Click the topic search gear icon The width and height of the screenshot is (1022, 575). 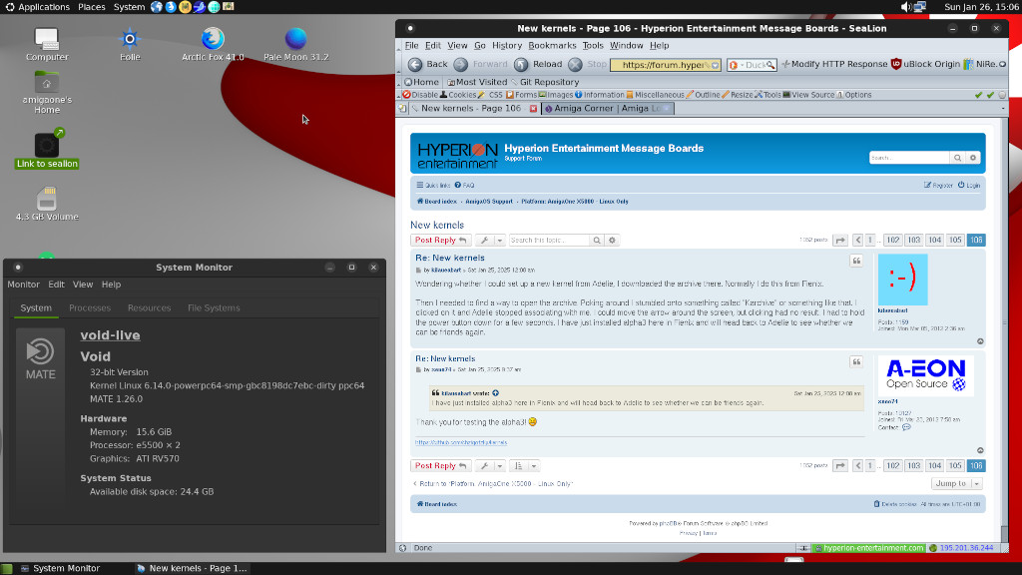pyautogui.click(x=612, y=240)
